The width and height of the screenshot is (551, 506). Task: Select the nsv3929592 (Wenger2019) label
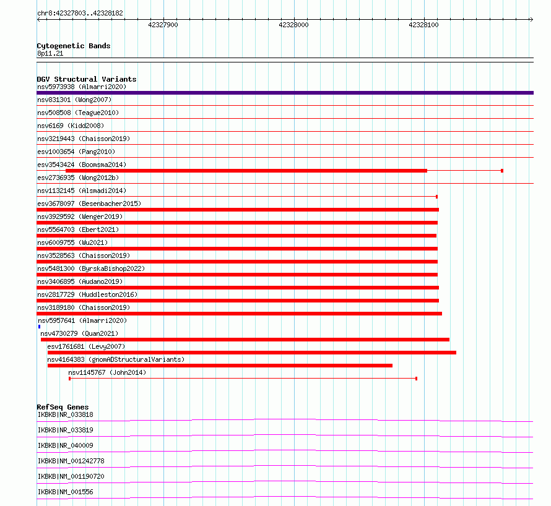(80, 217)
